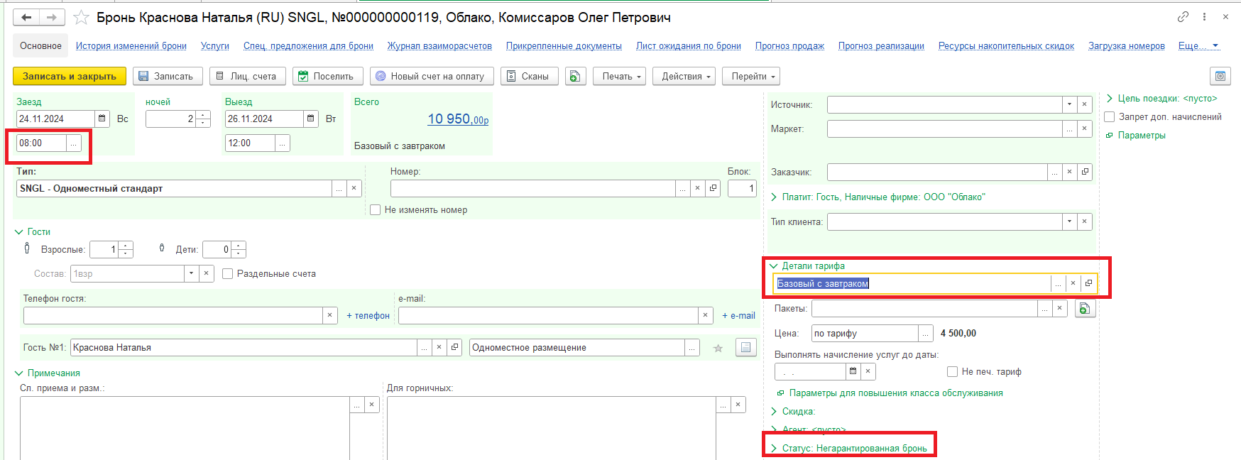Switch to История изменений брони tab
Image resolution: width=1241 pixels, height=460 pixels.
click(x=131, y=45)
